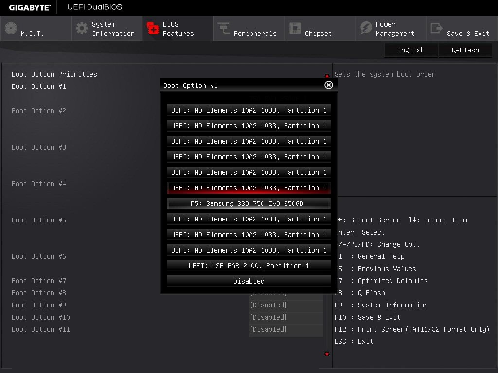Click the Boot Option Priorities heading
This screenshot has width=498, height=373.
54,74
